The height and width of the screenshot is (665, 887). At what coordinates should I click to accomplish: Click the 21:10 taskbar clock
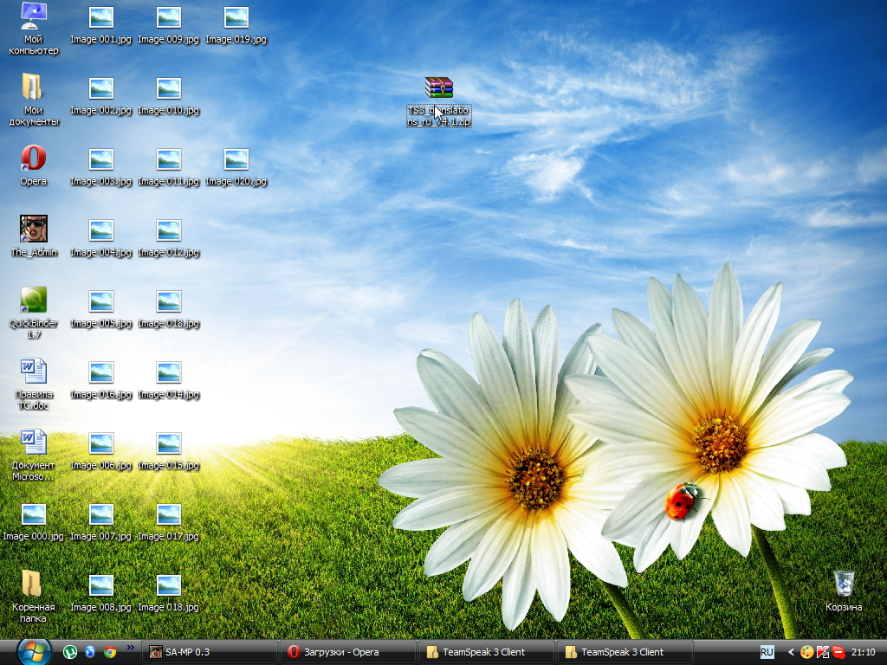(863, 652)
